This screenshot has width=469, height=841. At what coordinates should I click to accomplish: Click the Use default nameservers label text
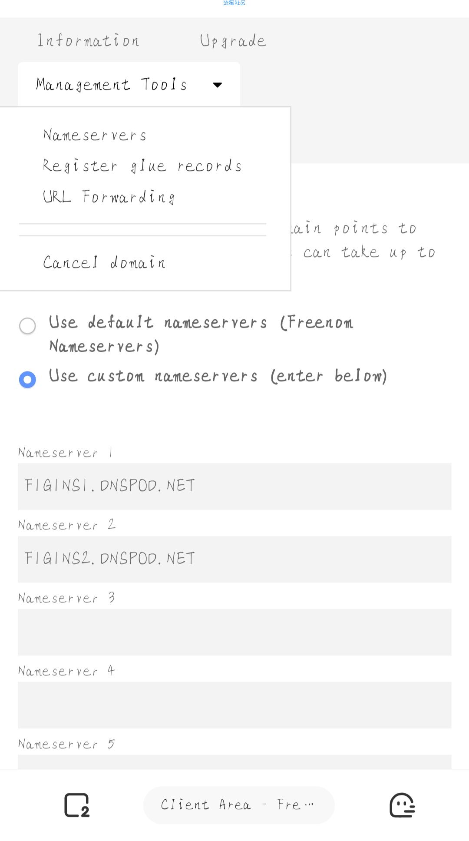(201, 334)
